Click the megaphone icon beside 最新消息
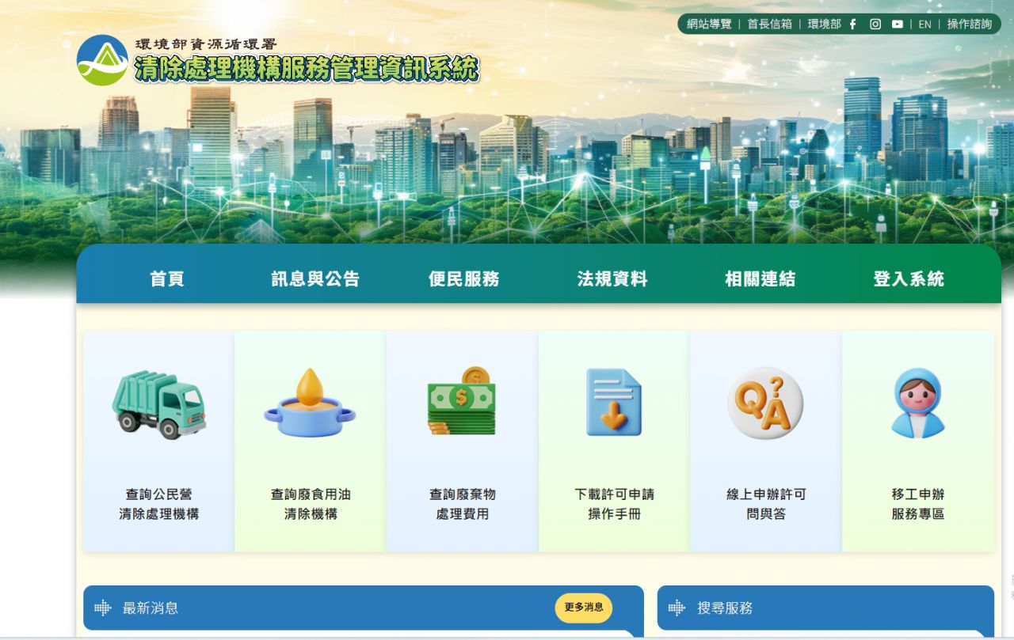Viewport: 1014px width, 640px height. 101,609
